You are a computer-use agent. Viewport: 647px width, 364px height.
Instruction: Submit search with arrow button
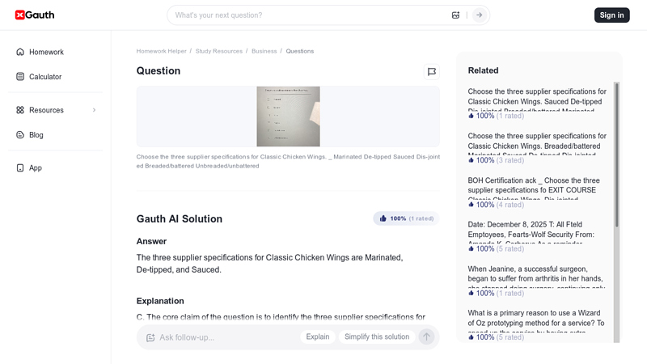coord(479,15)
